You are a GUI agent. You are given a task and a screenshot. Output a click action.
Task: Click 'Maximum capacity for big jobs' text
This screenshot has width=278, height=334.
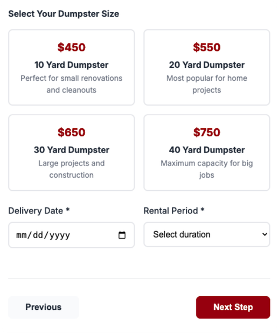point(207,169)
